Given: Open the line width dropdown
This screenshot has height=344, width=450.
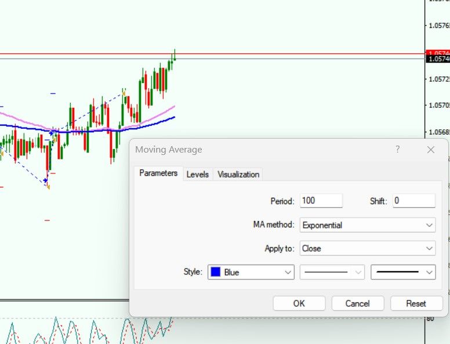Looking at the screenshot, I should 403,272.
